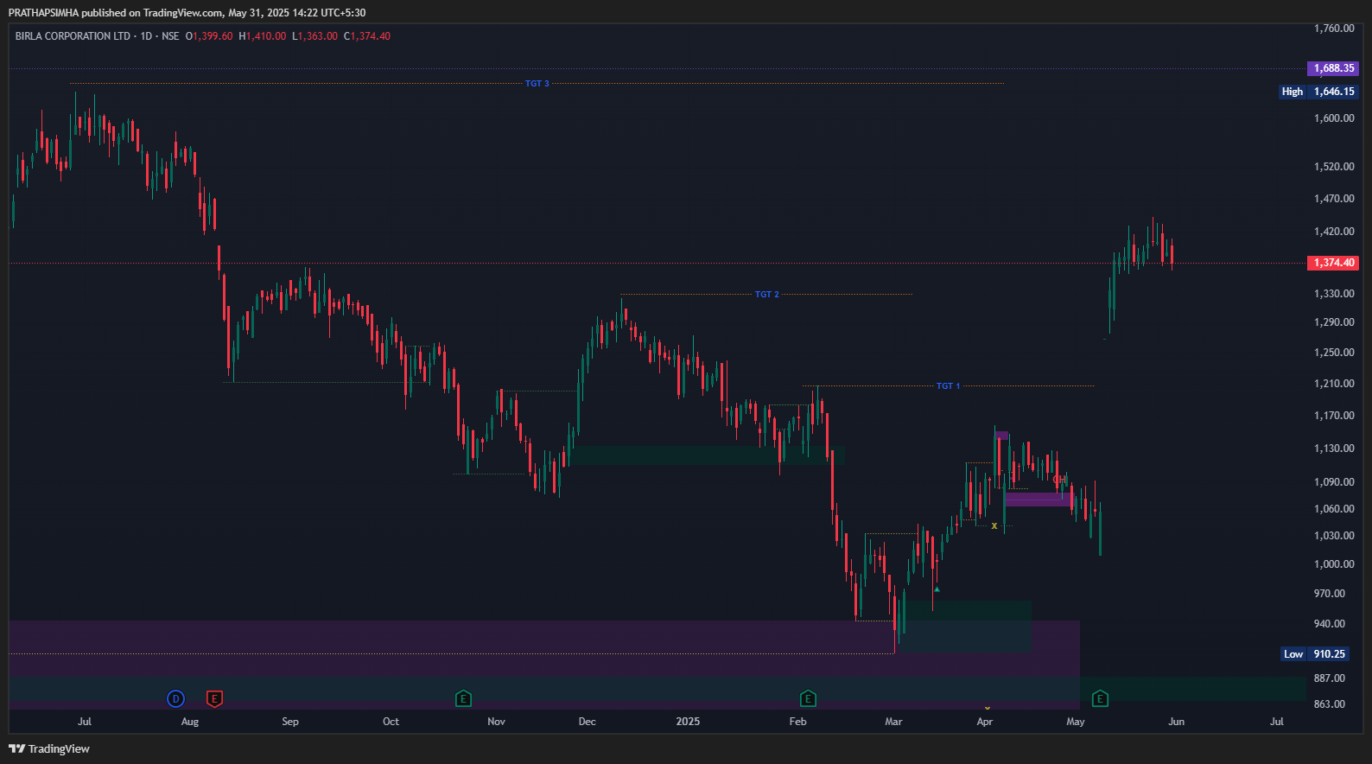Click the green up-arrow marker in March
Screen dimensions: 1372x764
(x=937, y=589)
